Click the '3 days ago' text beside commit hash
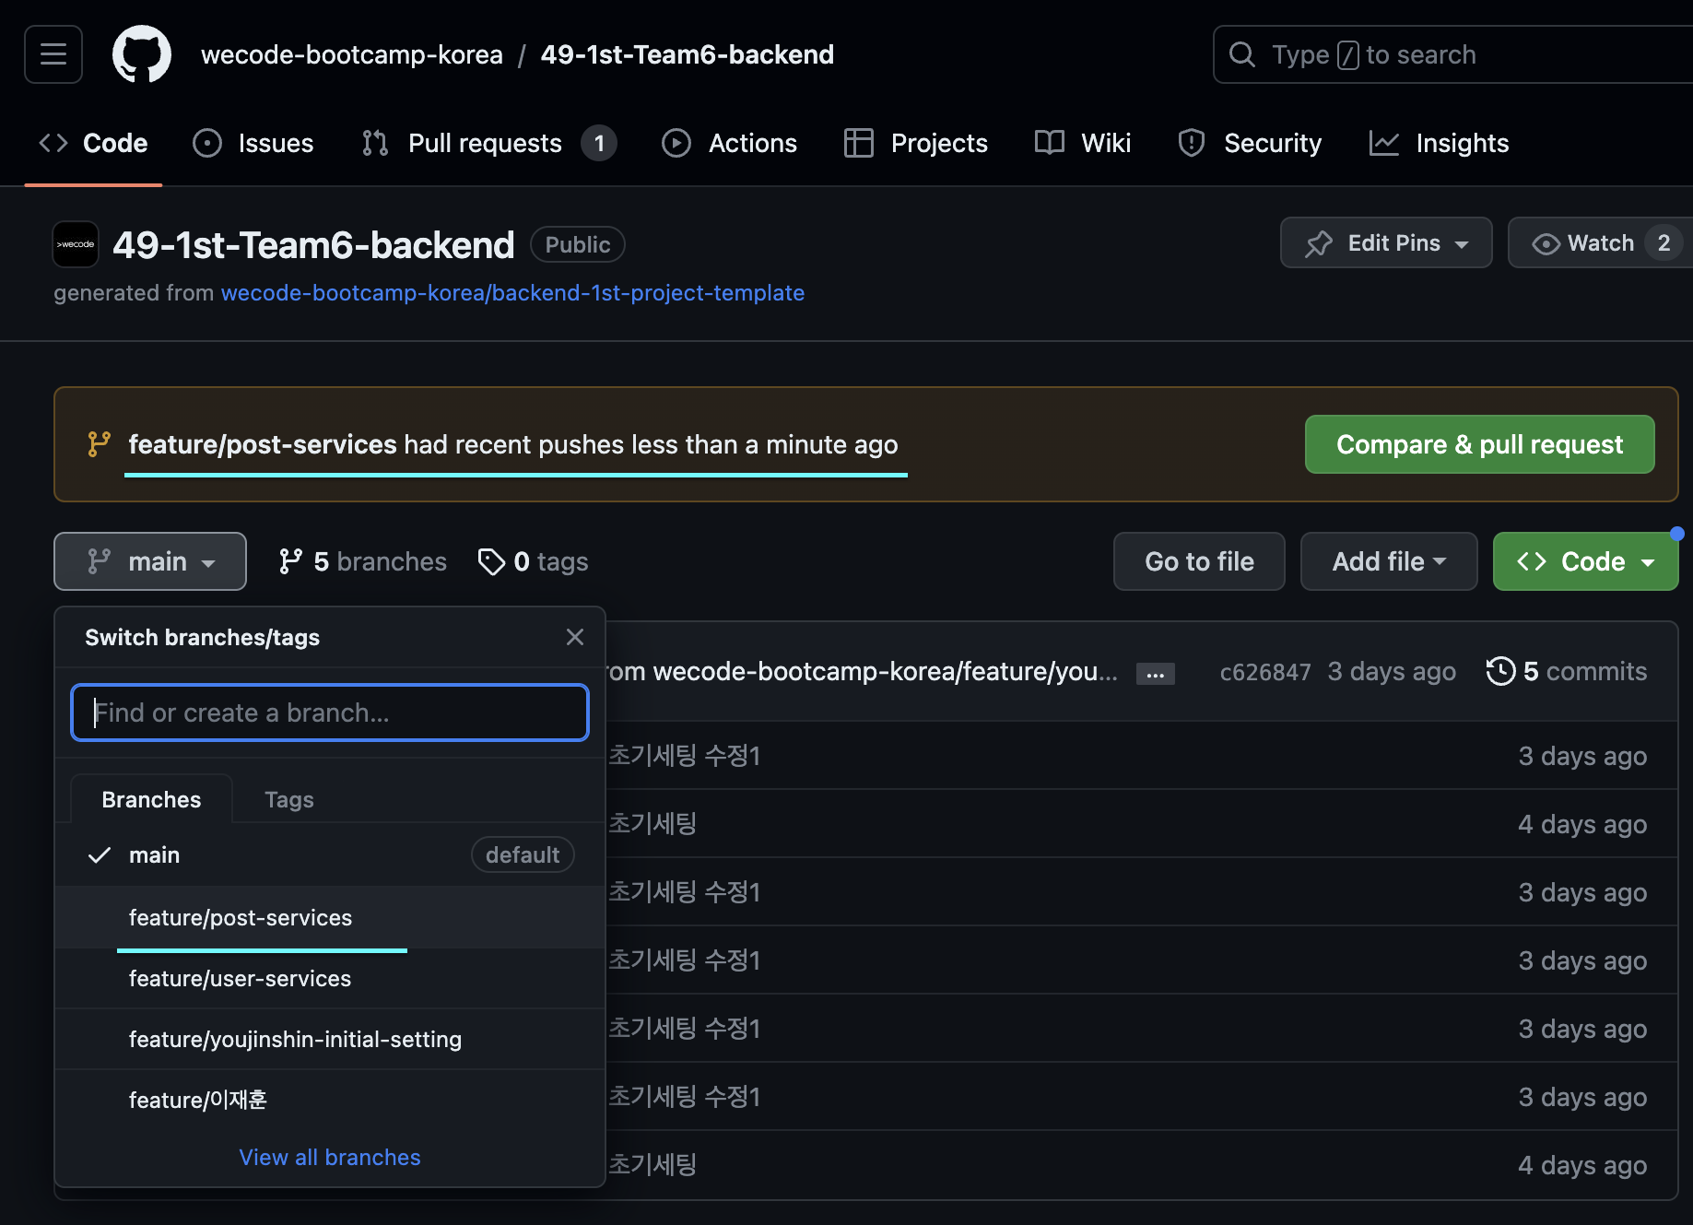 (1392, 671)
